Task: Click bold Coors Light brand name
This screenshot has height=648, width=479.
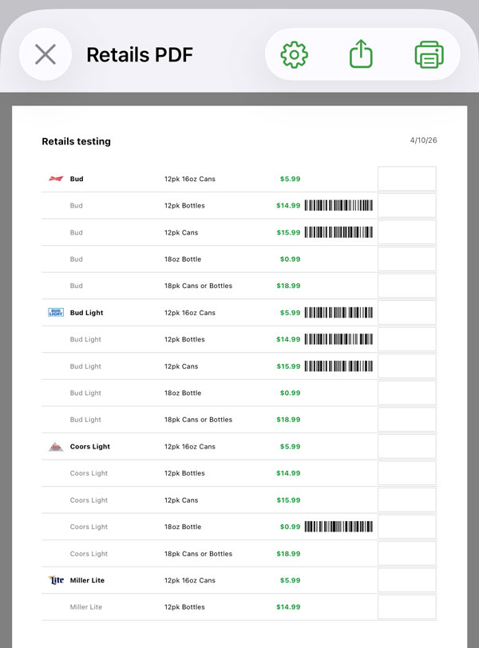Action: [90, 447]
